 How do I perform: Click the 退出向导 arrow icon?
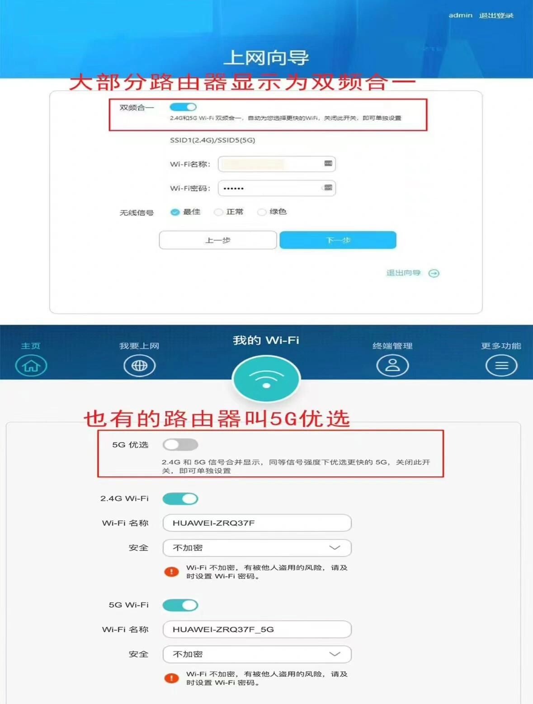434,273
